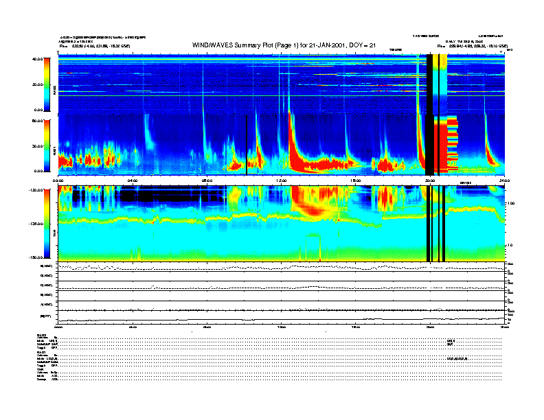This screenshot has height=420, width=544.
Task: Click the WIND/WAVES Summary Plot title
Action: click(284, 45)
